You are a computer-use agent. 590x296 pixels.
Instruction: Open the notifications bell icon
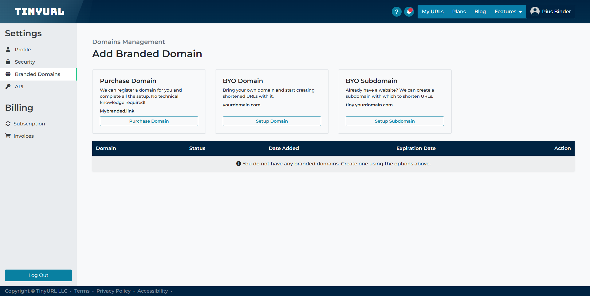pyautogui.click(x=409, y=12)
